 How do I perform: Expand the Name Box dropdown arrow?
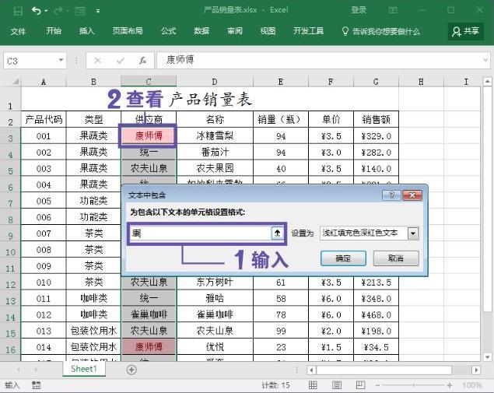[x=61, y=60]
